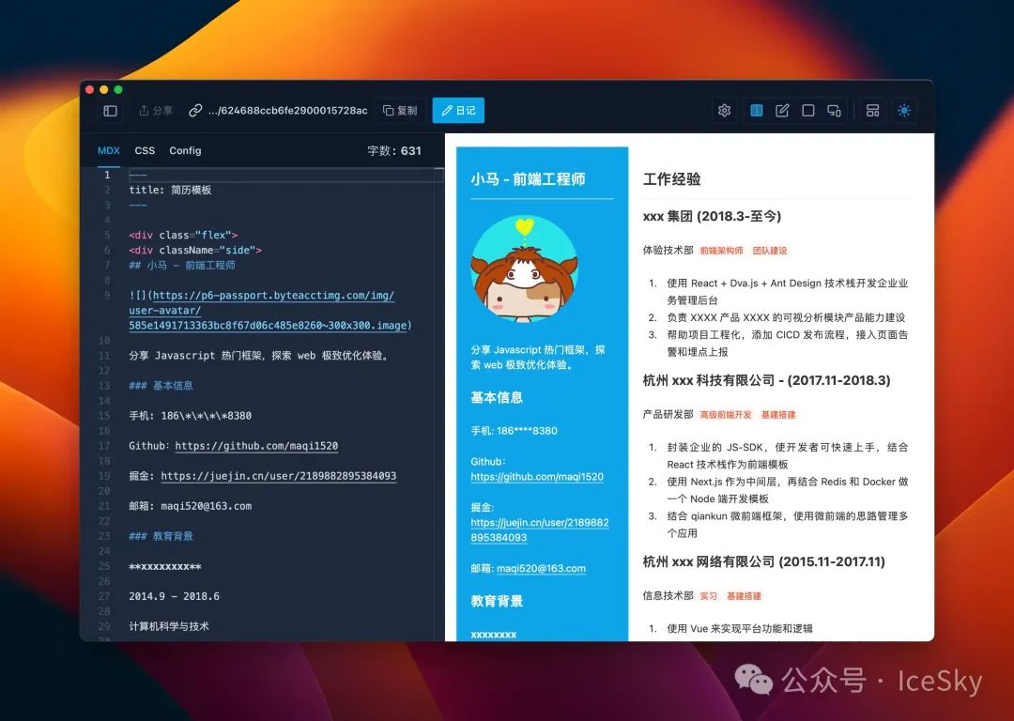
Task: Click code line '<div class="flex">'
Action: (183, 235)
